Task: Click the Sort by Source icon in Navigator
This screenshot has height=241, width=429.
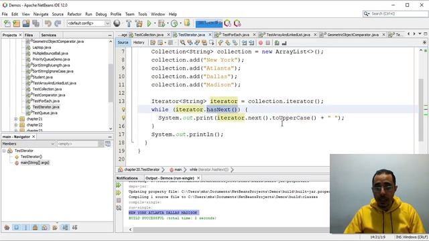Action: click(x=74, y=228)
